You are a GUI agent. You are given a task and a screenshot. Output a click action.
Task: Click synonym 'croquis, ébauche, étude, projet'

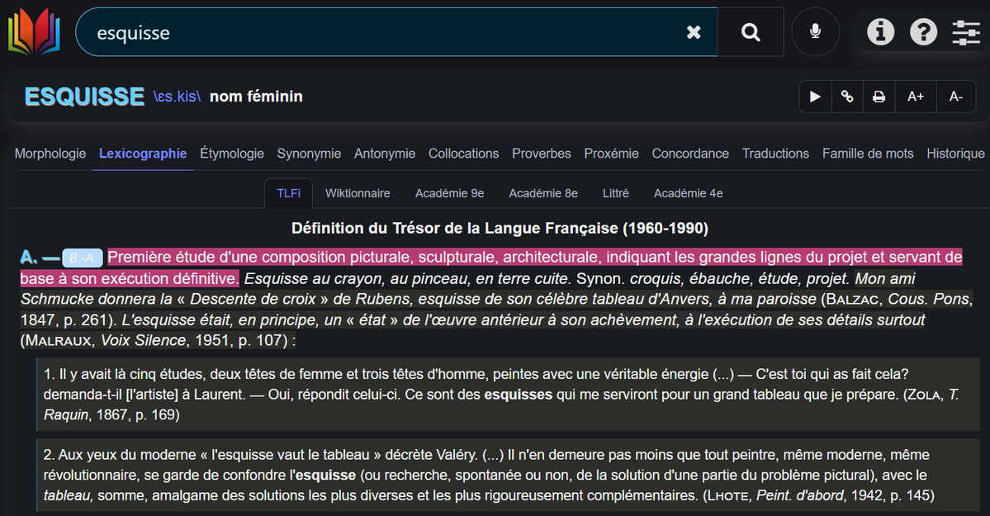(739, 278)
